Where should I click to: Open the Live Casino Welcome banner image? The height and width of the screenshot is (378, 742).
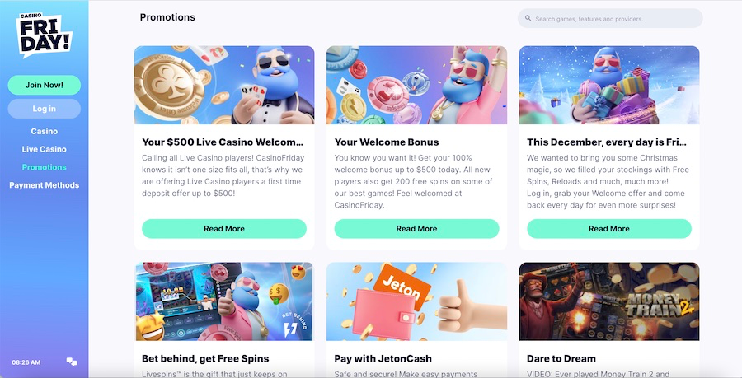tap(224, 85)
